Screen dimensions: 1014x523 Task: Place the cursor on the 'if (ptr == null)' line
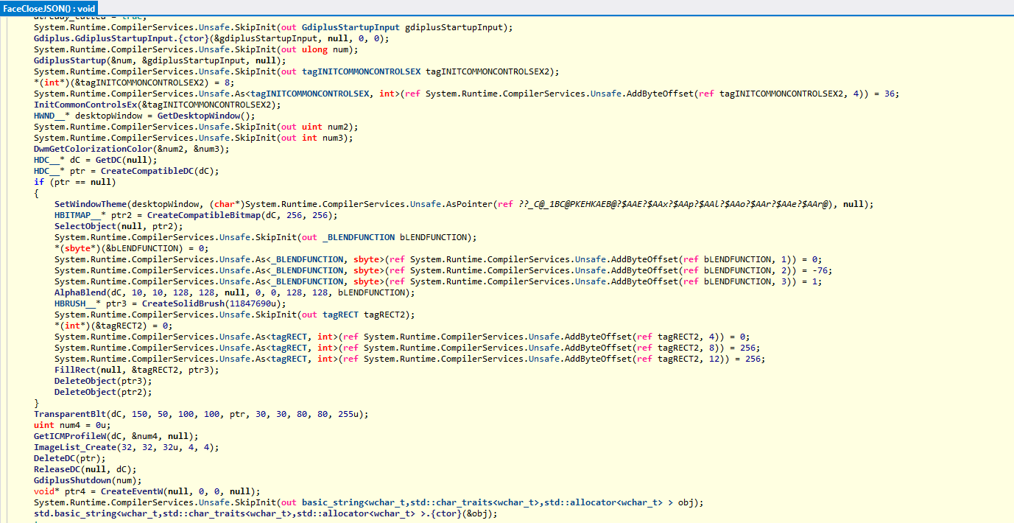[x=74, y=182]
